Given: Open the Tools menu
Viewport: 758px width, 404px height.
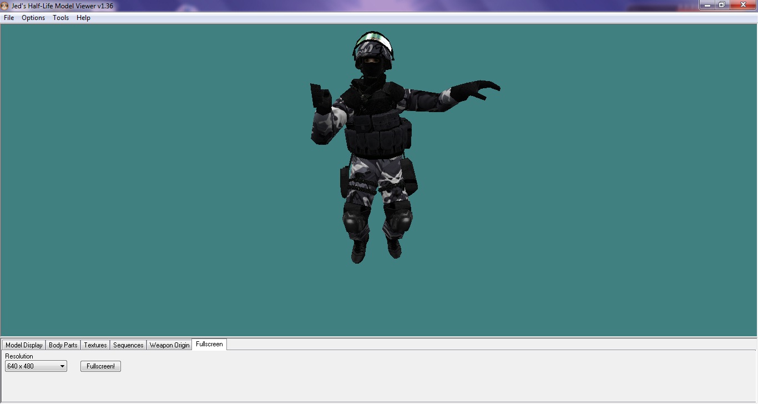Looking at the screenshot, I should 61,18.
